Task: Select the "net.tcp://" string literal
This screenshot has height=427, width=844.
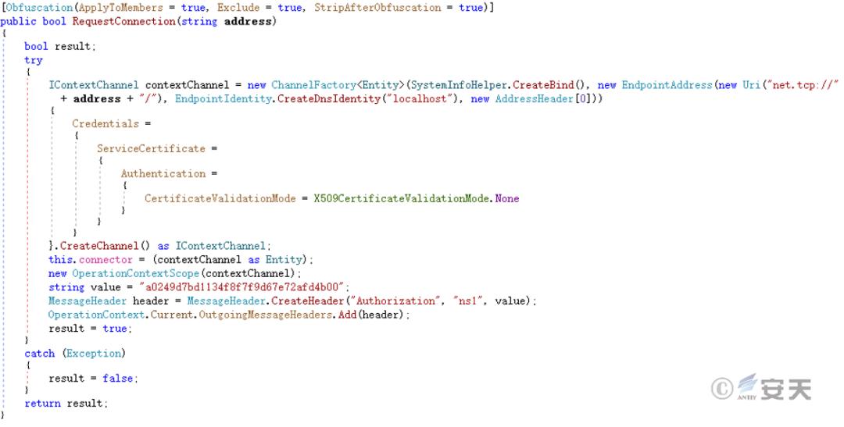Action: click(803, 85)
